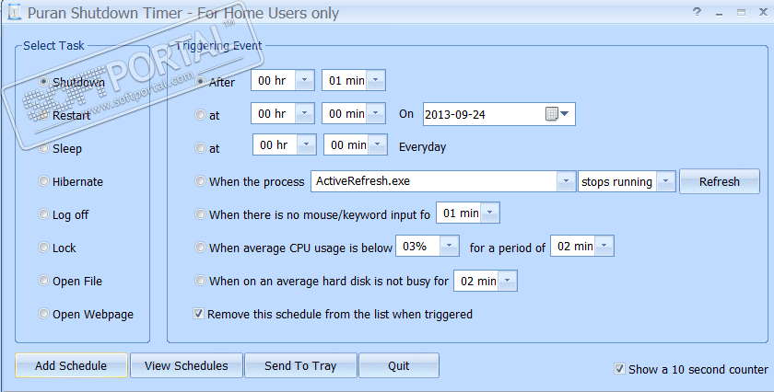Viewport: 774px width, 392px height.
Task: Click the app icon in the title bar
Action: point(9,14)
